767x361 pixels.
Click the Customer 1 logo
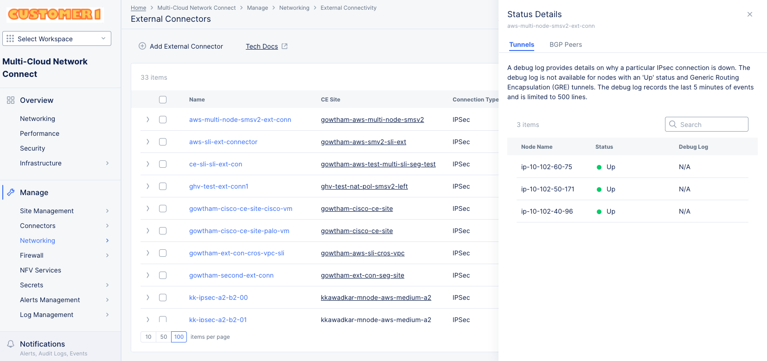pyautogui.click(x=55, y=14)
